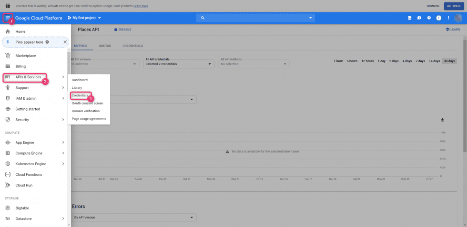Click the Datastore icon

8,219
